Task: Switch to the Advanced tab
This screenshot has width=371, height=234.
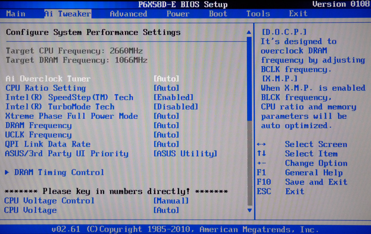Action: [129, 14]
